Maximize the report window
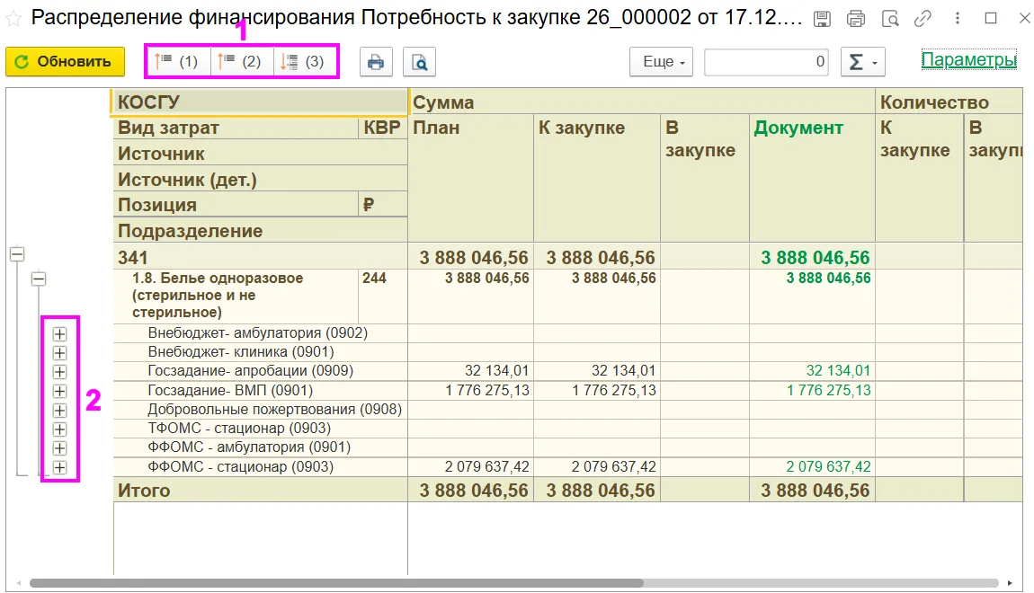Image resolution: width=1034 pixels, height=593 pixels. click(991, 19)
